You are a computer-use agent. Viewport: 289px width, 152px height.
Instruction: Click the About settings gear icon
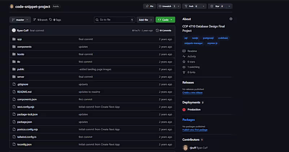coord(231,19)
